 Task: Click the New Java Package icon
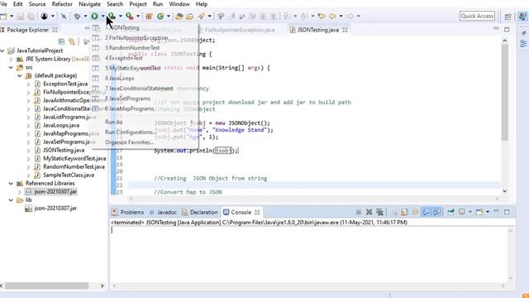click(149, 16)
